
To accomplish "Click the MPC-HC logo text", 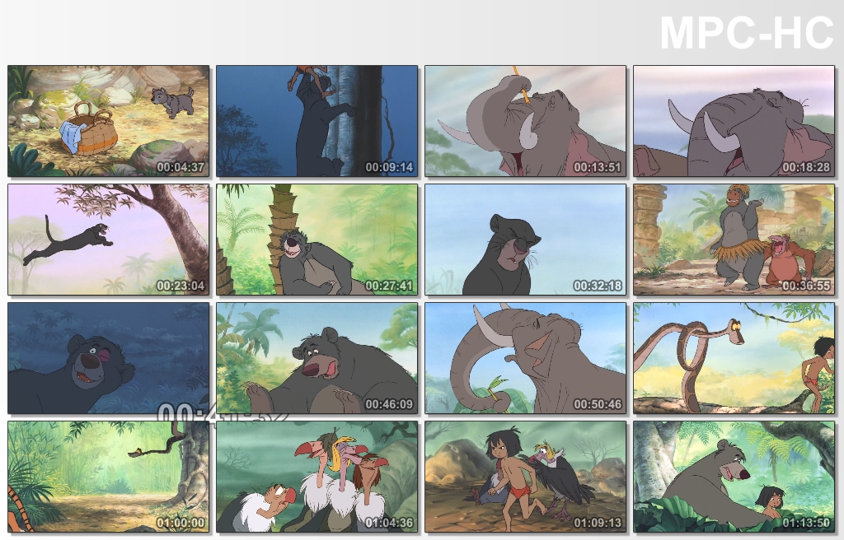I will coord(747,33).
